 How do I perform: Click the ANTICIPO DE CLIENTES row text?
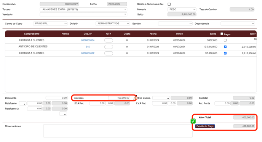coord(33,46)
